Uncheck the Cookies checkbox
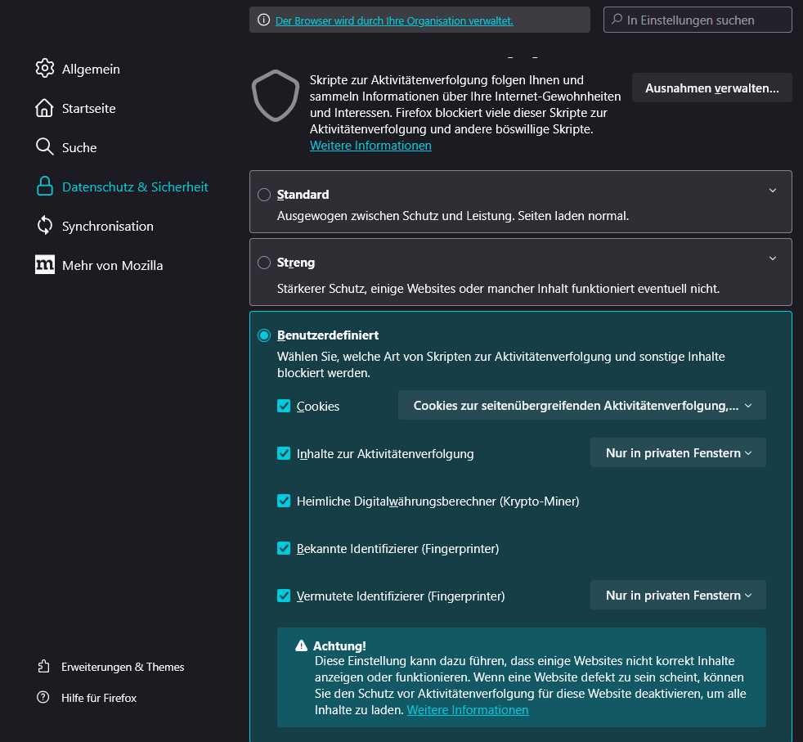Image resolution: width=803 pixels, height=742 pixels. click(284, 406)
